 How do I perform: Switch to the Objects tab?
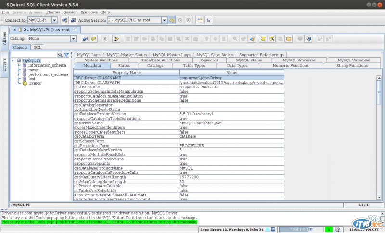point(20,47)
